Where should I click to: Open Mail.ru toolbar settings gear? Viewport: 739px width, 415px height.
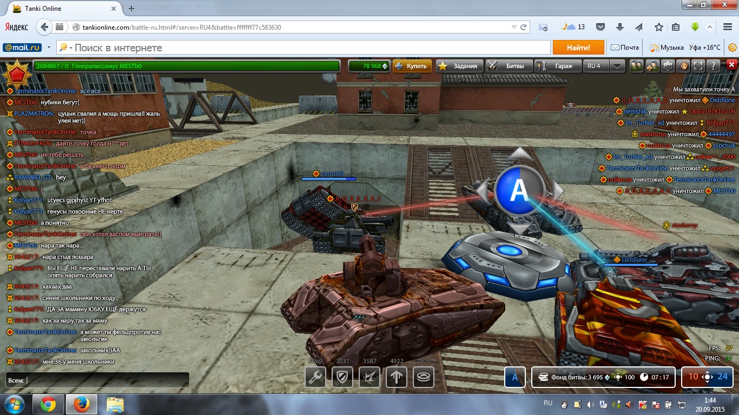732,48
